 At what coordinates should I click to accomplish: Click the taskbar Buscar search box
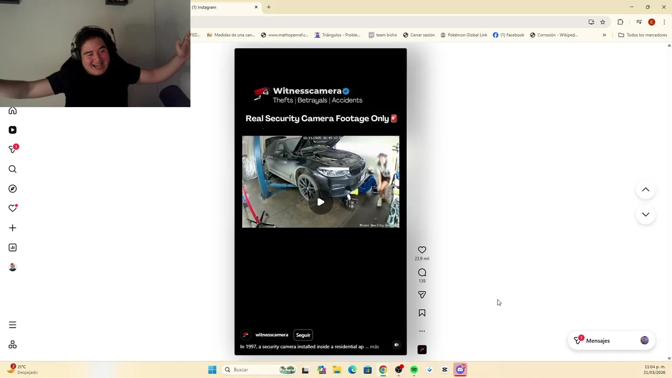pyautogui.click(x=260, y=370)
